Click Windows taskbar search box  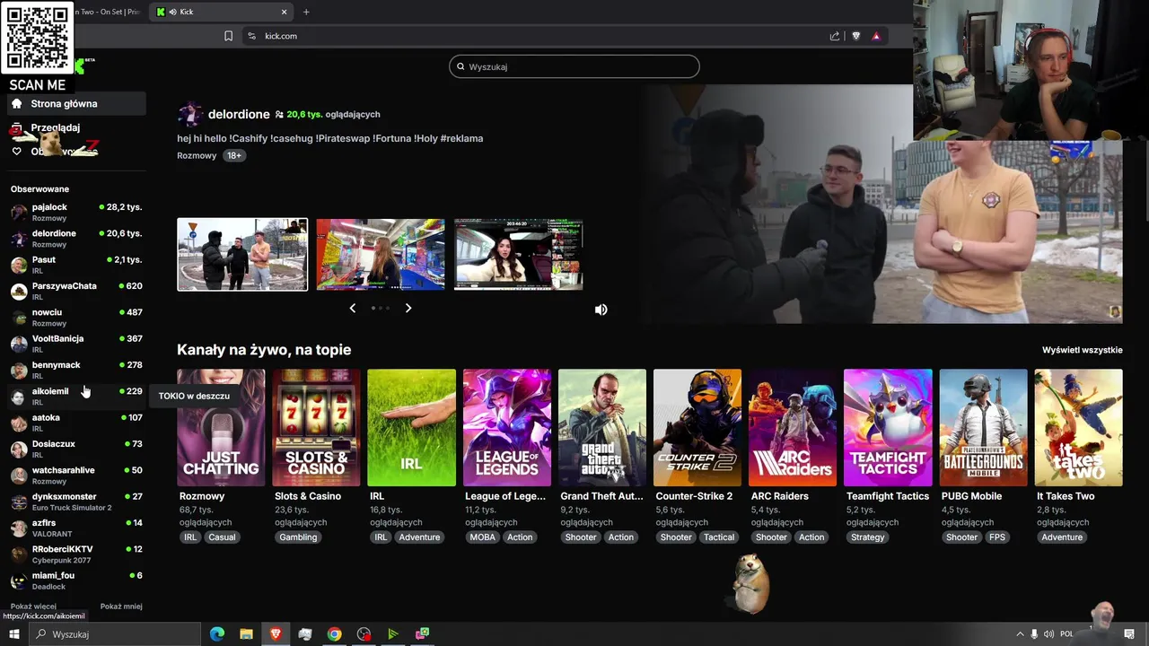115,634
